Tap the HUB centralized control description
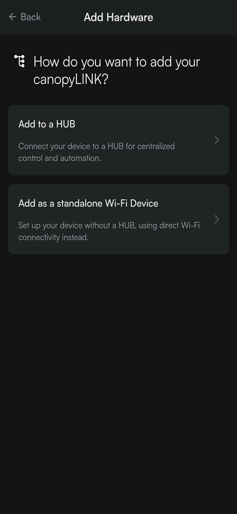 click(x=97, y=152)
